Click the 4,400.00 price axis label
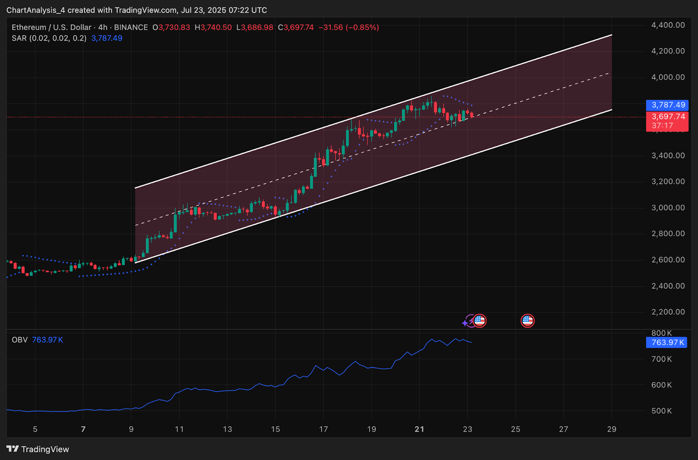This screenshot has width=698, height=460. [668, 25]
